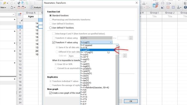This screenshot has height=105, width=187.
Task: Click the Paste clipboard icon without an arrow
Action: click(19, 7)
